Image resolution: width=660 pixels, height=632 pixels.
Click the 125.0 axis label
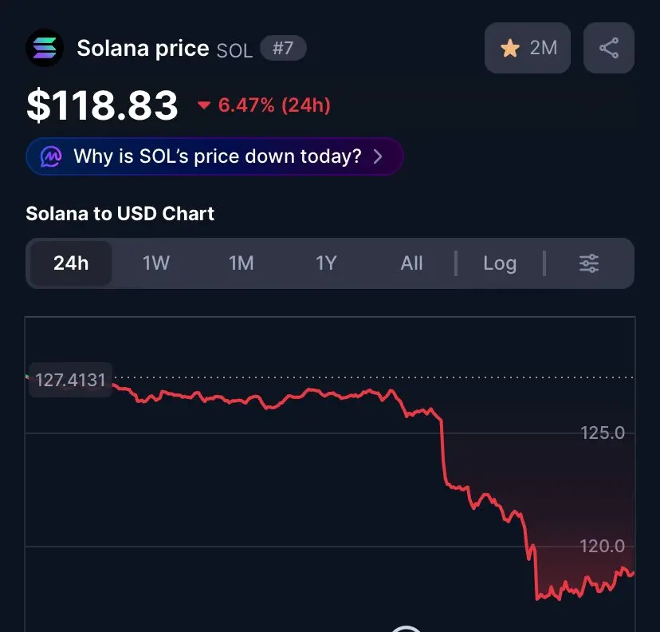click(x=603, y=433)
